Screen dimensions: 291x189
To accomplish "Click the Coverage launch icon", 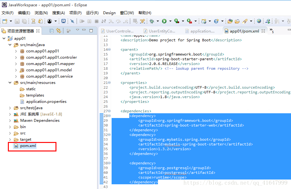I will 176,21.
